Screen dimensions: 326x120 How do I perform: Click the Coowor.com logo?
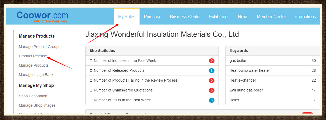42,16
